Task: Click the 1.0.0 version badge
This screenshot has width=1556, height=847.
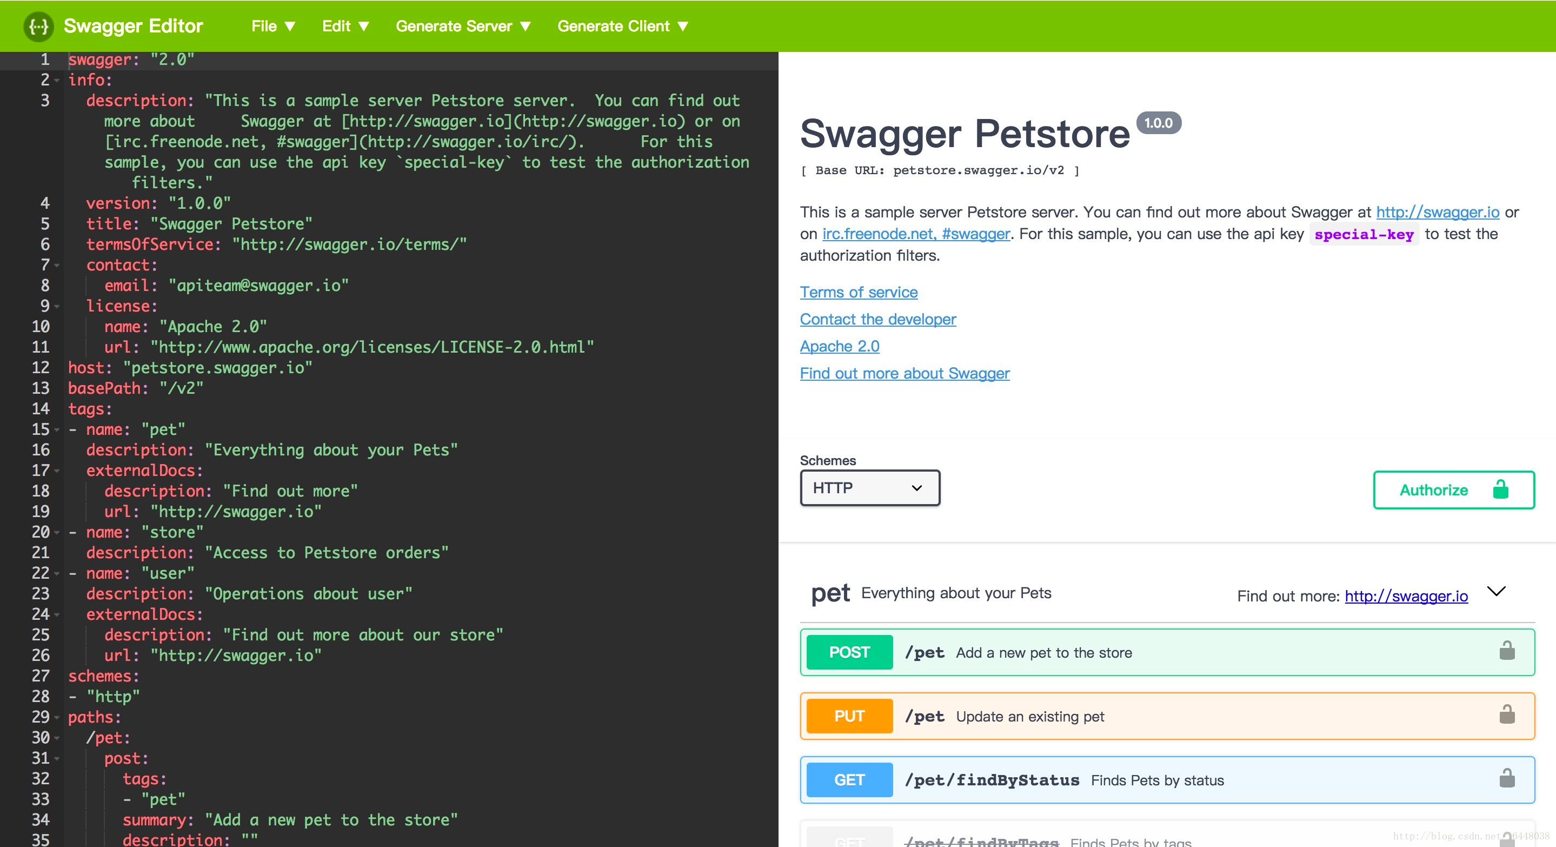Action: click(1158, 123)
